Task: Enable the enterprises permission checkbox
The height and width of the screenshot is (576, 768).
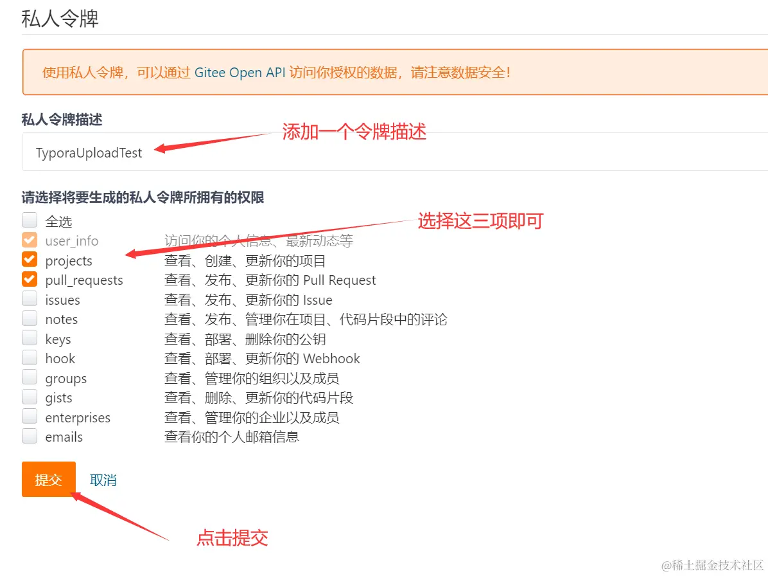Action: (30, 416)
